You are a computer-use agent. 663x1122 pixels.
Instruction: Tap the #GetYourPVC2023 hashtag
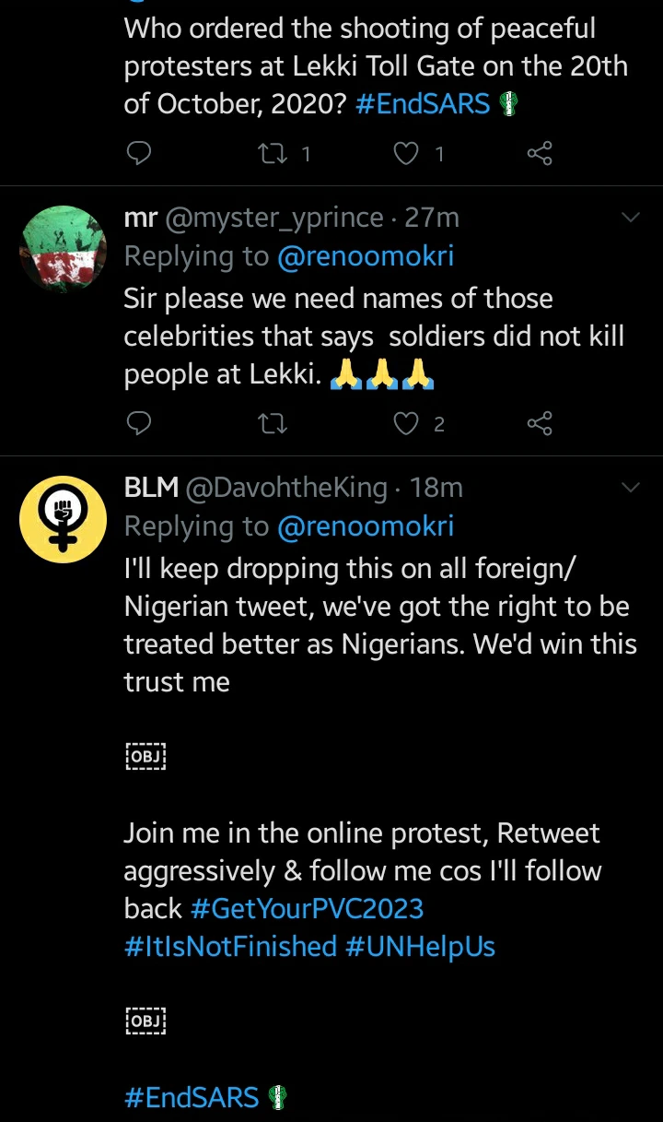(307, 908)
